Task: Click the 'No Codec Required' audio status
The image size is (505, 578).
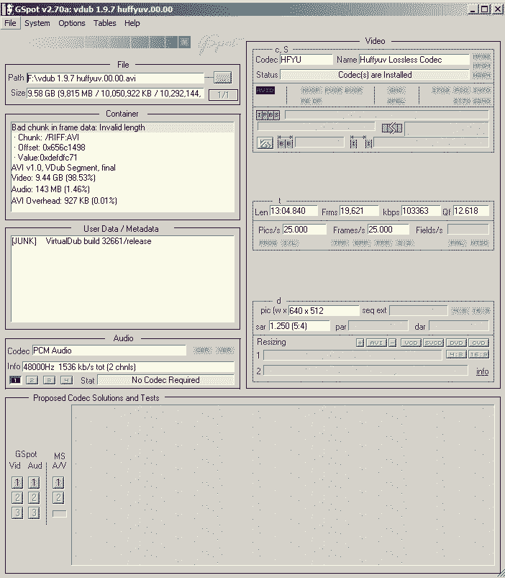Action: point(165,380)
